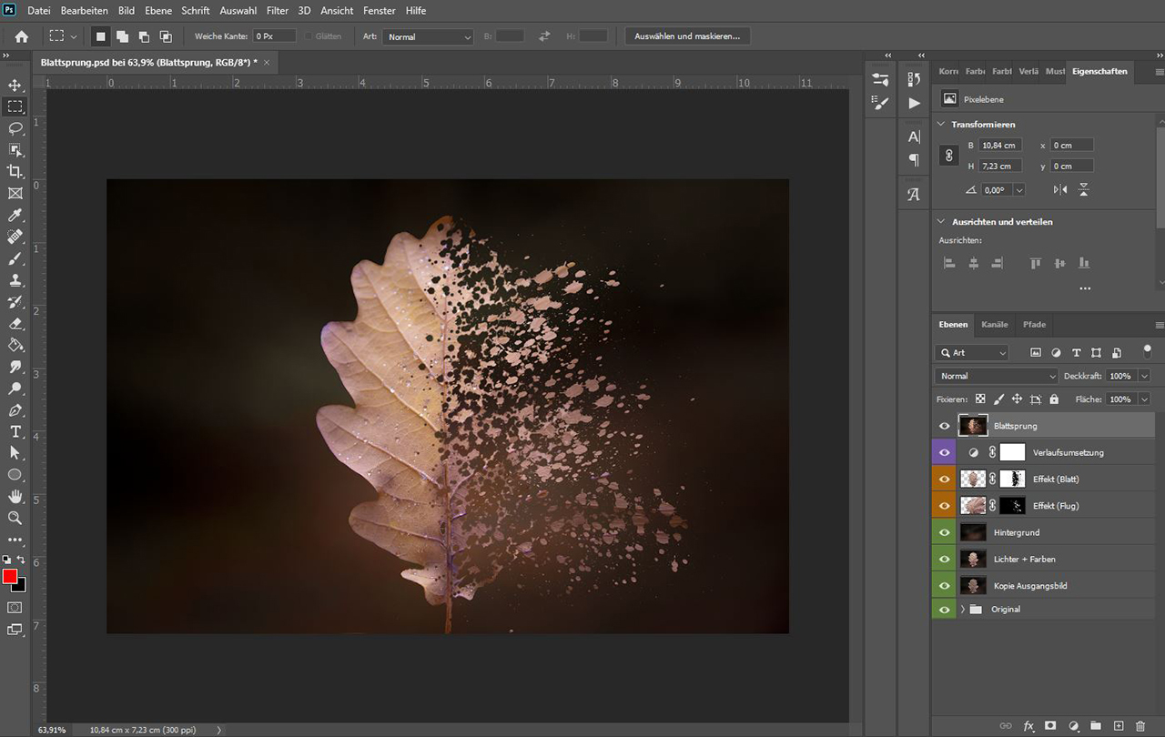Select the Eyedropper tool
This screenshot has height=737, width=1165.
click(x=15, y=216)
